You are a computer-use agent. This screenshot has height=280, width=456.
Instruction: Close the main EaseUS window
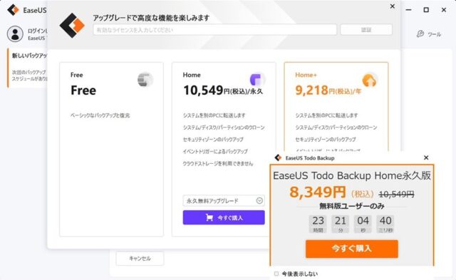pos(444,10)
